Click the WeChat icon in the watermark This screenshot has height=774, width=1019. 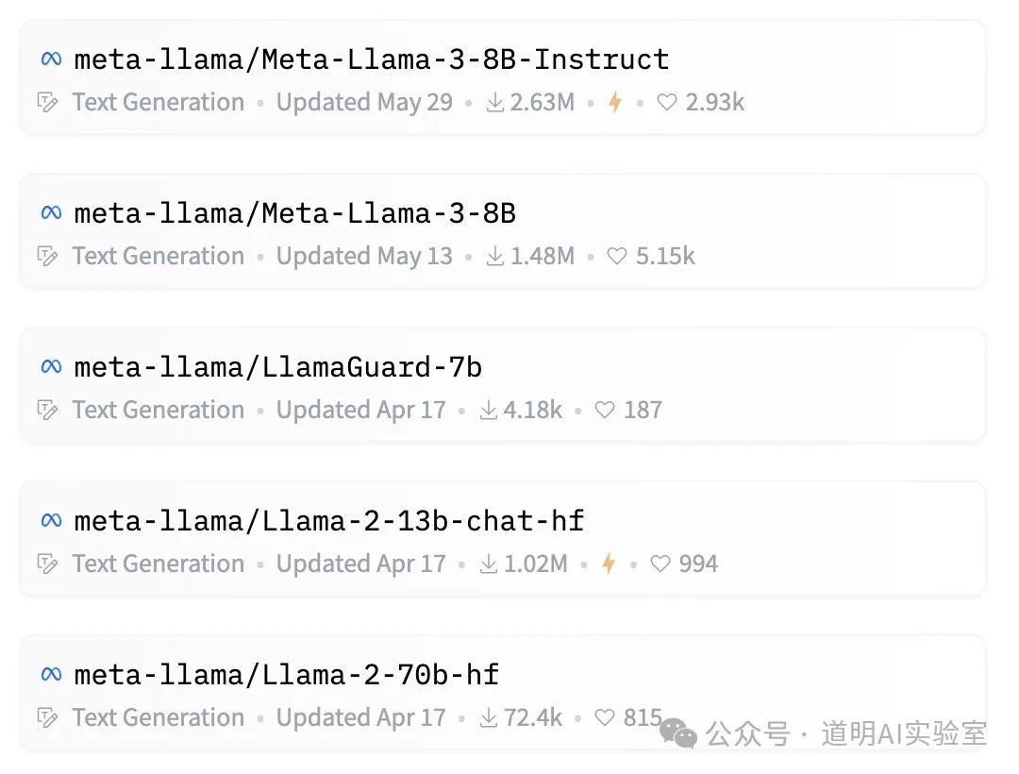[679, 733]
